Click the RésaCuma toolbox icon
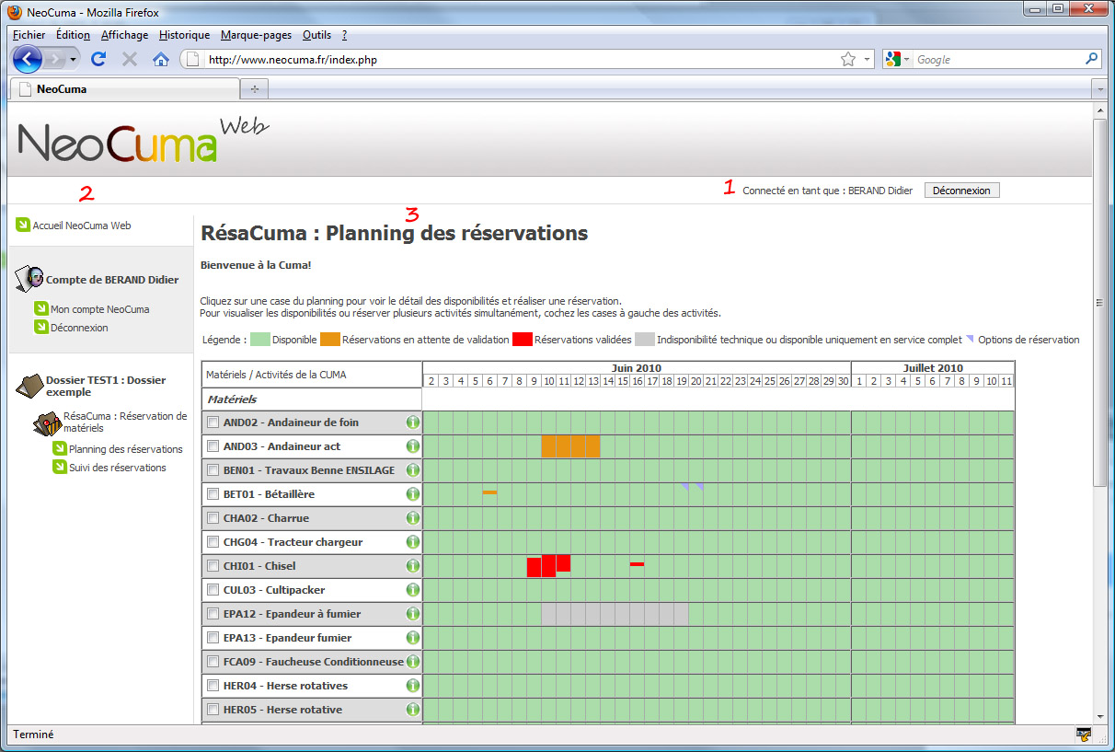The height and width of the screenshot is (752, 1115). click(46, 423)
